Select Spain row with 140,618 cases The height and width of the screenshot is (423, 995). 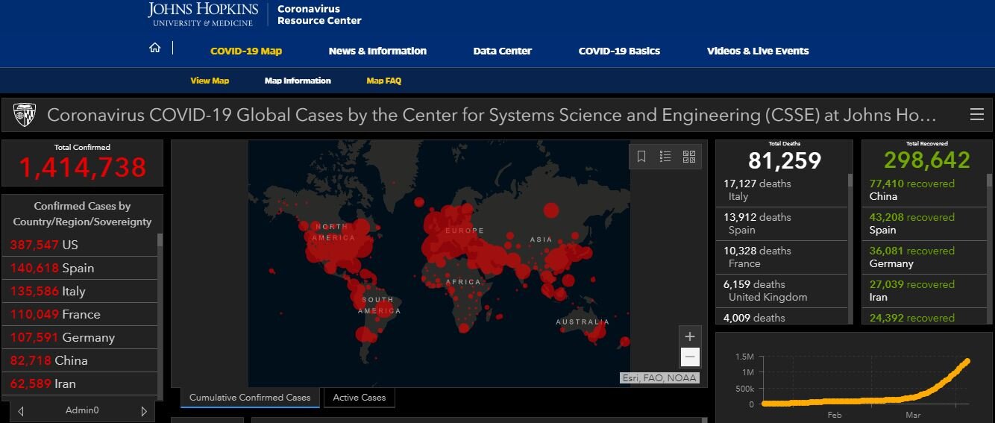coord(80,268)
